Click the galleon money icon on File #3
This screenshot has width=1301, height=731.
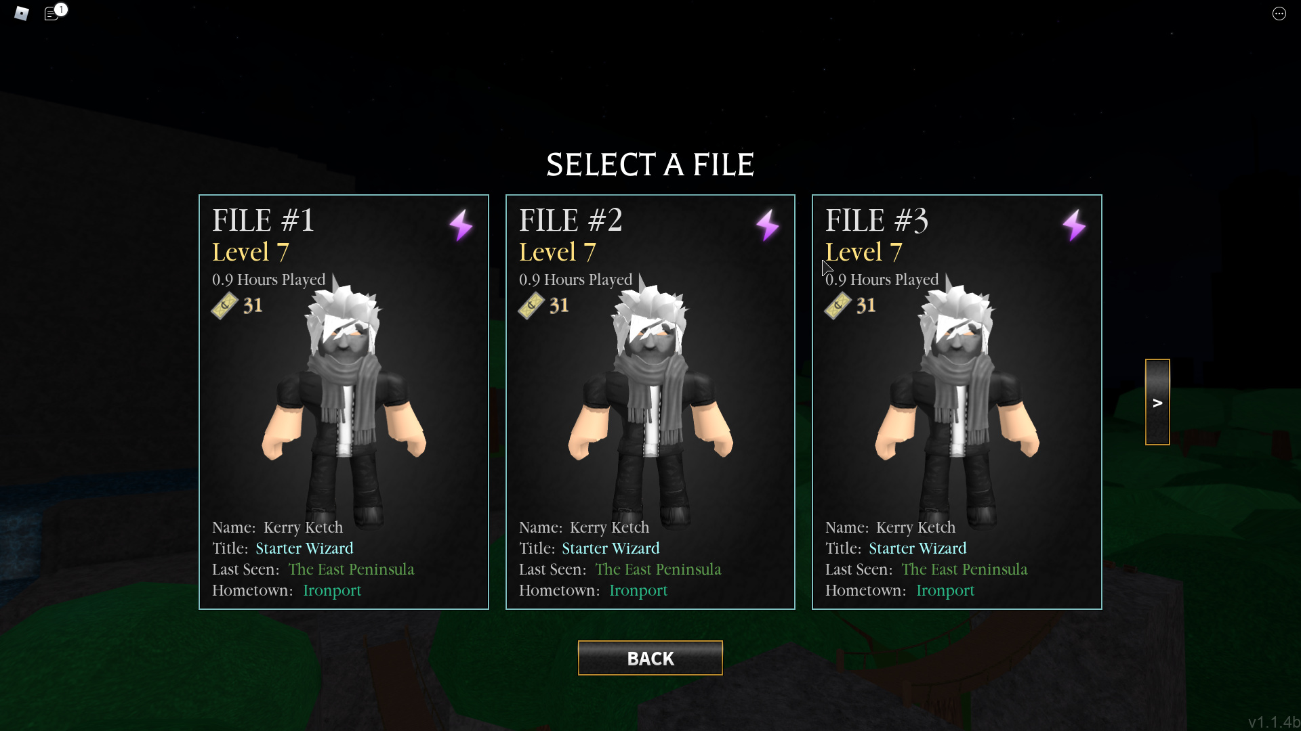tap(838, 306)
